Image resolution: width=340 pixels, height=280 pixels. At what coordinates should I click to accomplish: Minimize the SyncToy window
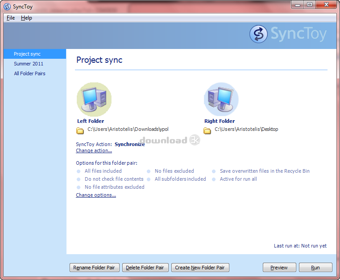[x=297, y=4]
